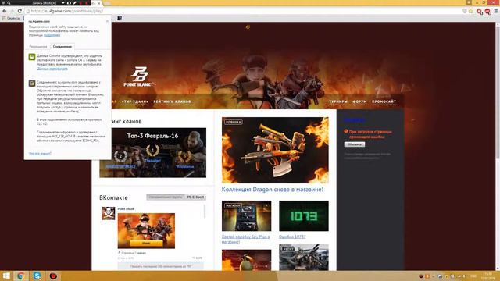500x281 pixels.
Task: Open the bookmark icon on bookmarks bar
Action: pos(120,18)
